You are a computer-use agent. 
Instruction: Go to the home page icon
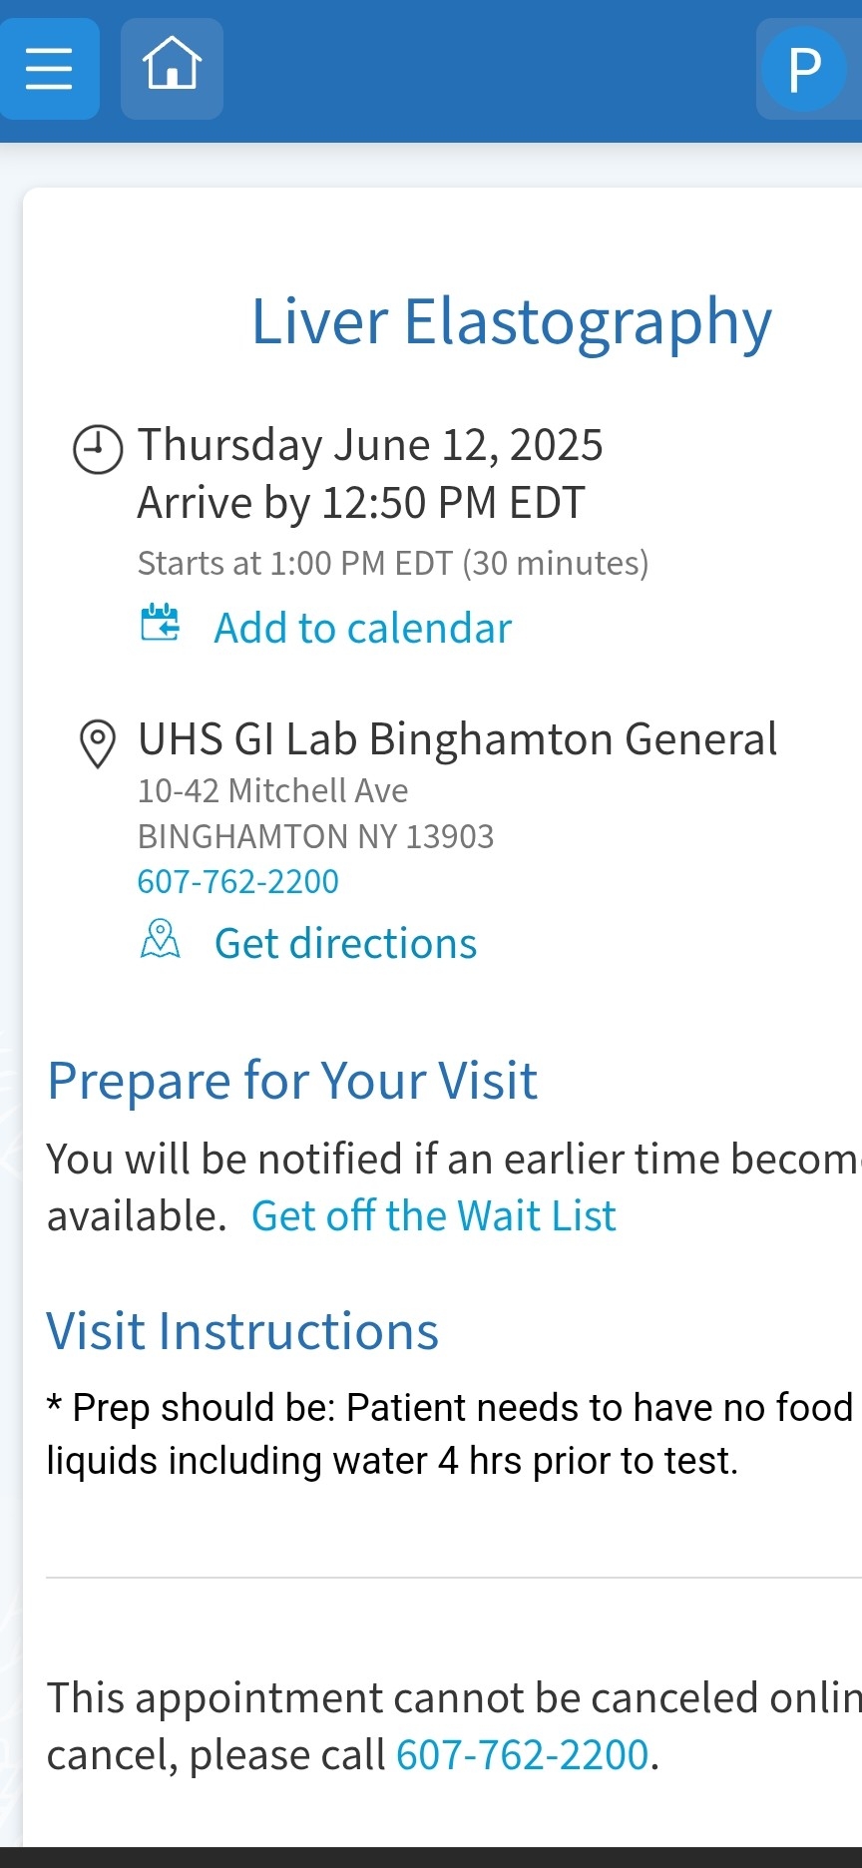pos(172,67)
